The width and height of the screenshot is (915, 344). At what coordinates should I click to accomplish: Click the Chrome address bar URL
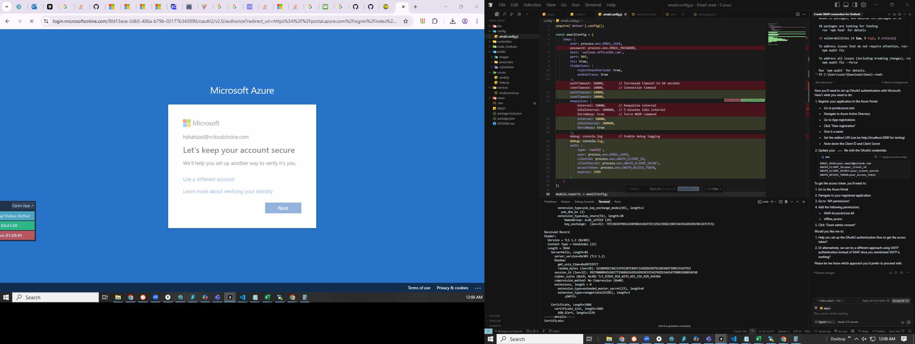[x=224, y=21]
